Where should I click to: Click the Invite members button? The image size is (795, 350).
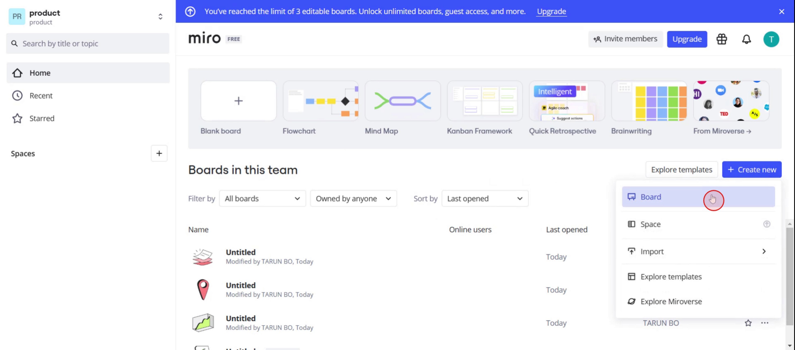625,39
